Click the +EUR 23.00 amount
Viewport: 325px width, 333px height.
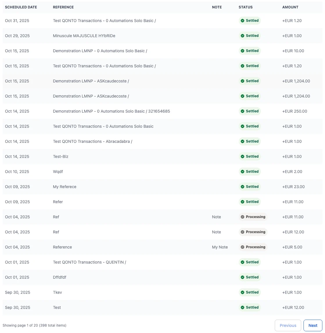(293, 187)
